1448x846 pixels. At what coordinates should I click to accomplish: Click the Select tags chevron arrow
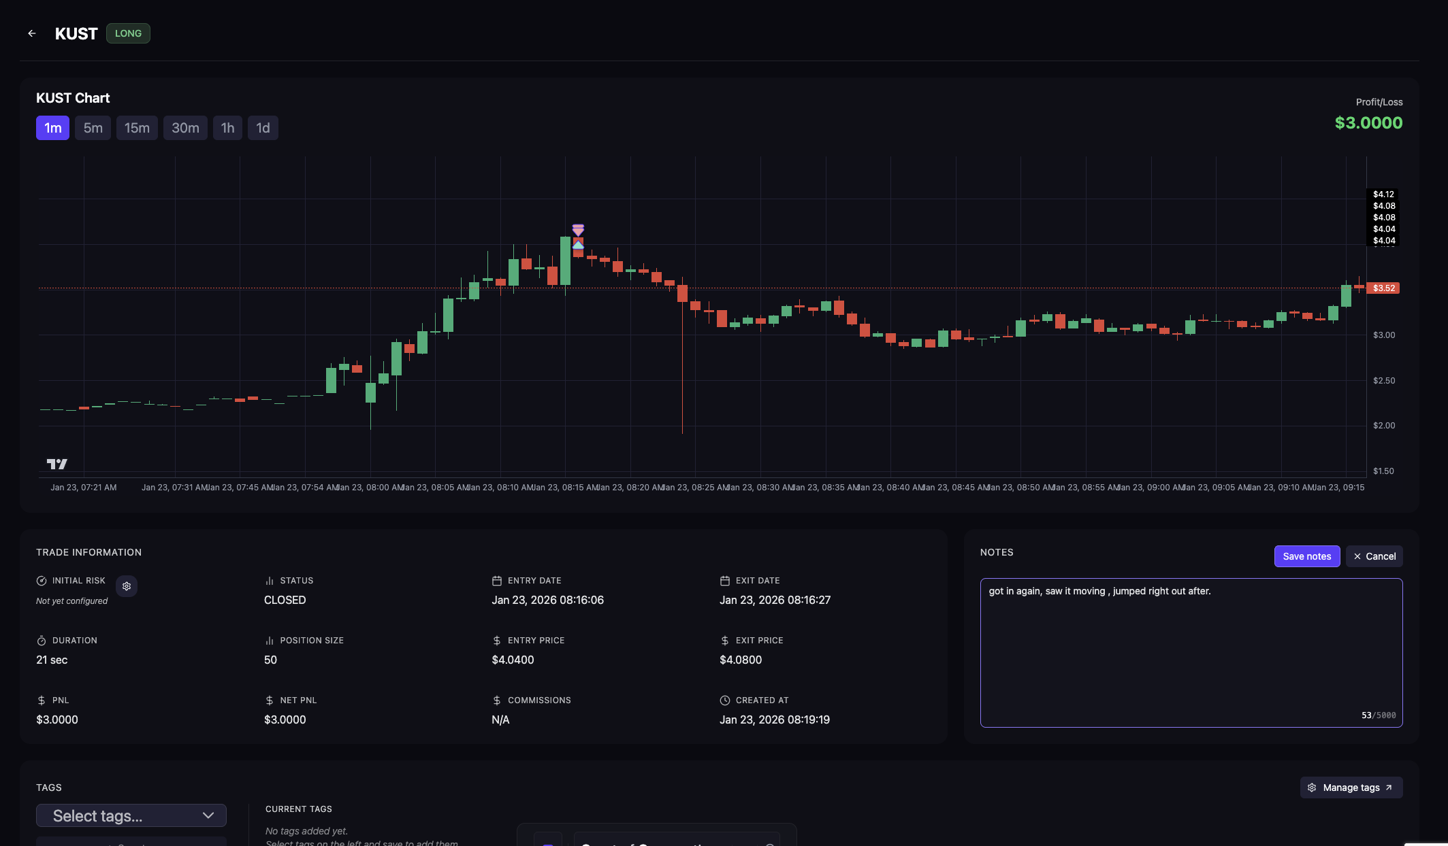[208, 815]
